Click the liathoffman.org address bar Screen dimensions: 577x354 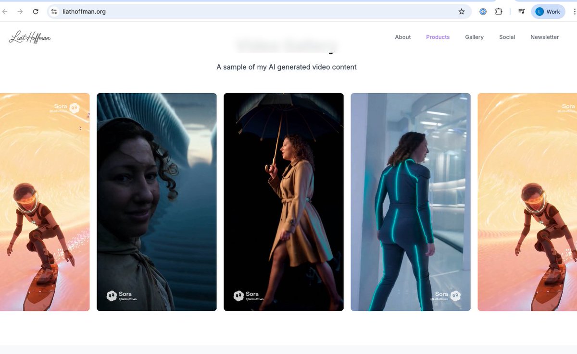pos(260,12)
